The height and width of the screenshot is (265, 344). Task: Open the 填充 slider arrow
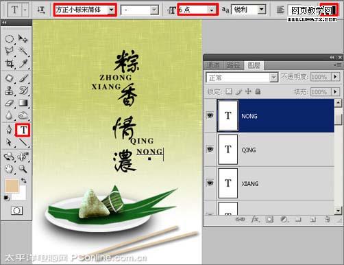point(335,92)
